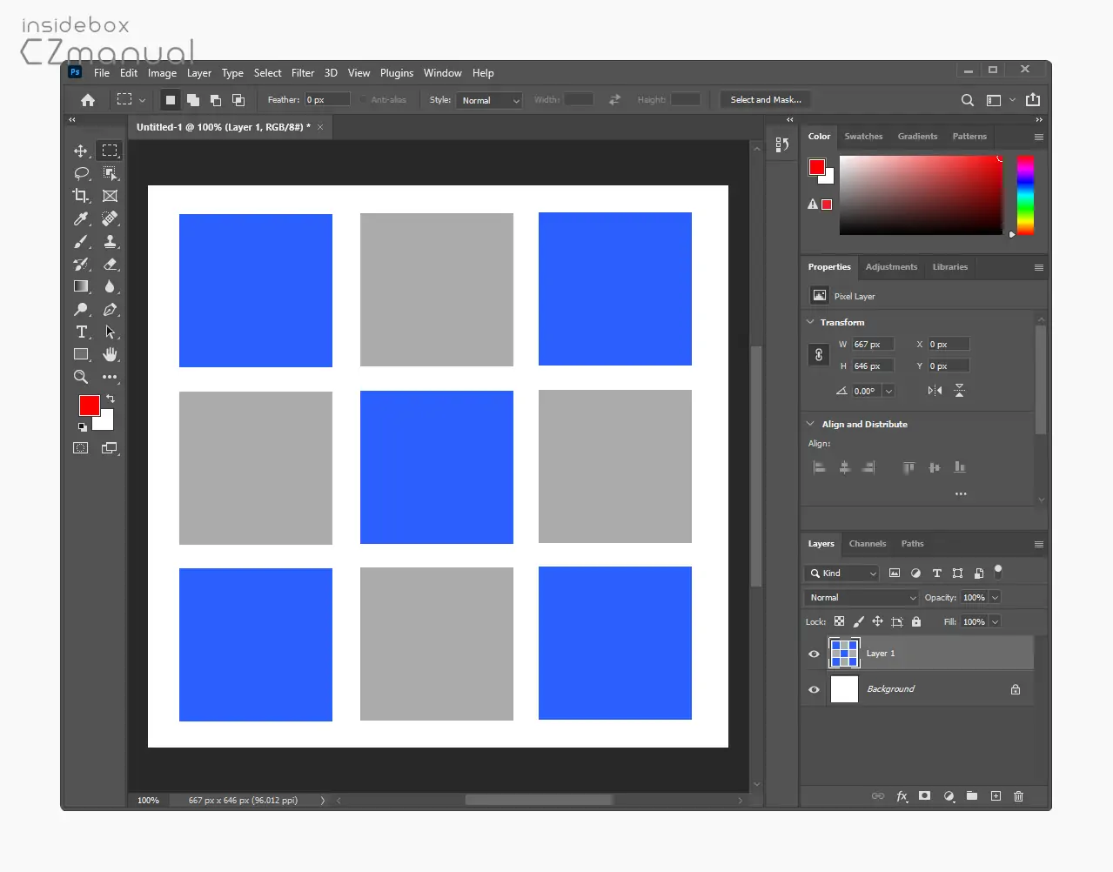The height and width of the screenshot is (872, 1113).
Task: Activate the Zoom tool in toolbar
Action: [81, 377]
